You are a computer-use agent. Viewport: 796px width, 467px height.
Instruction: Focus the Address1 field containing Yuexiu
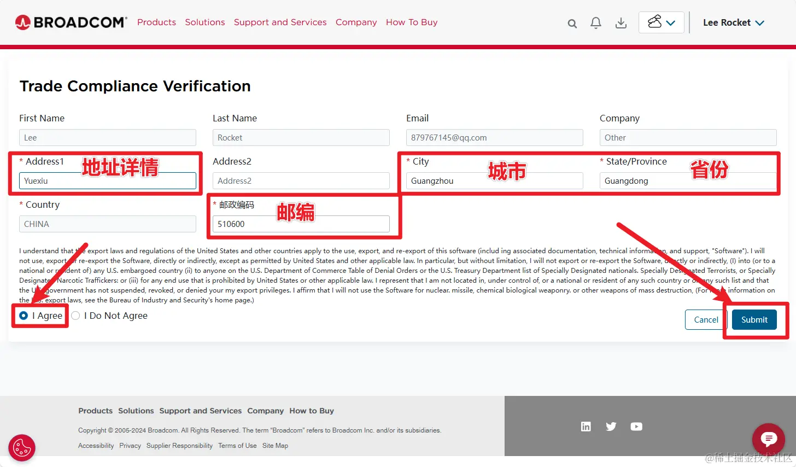tap(108, 181)
